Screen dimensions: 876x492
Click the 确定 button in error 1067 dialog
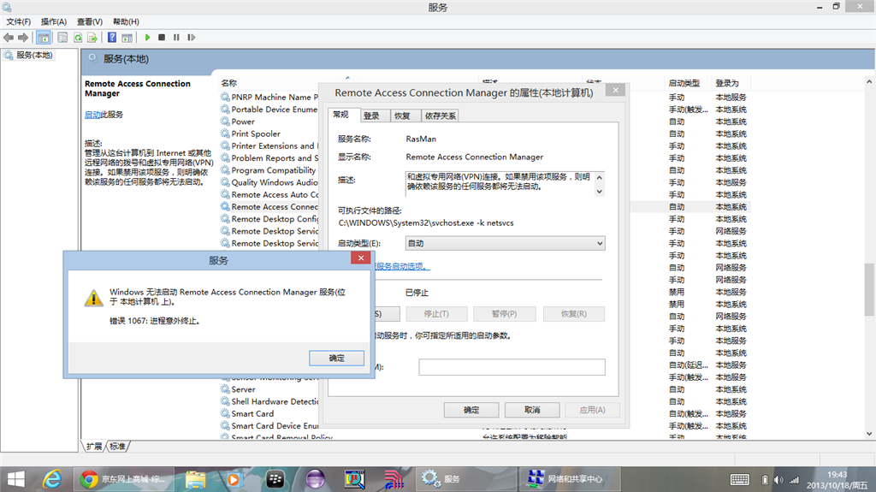(336, 358)
